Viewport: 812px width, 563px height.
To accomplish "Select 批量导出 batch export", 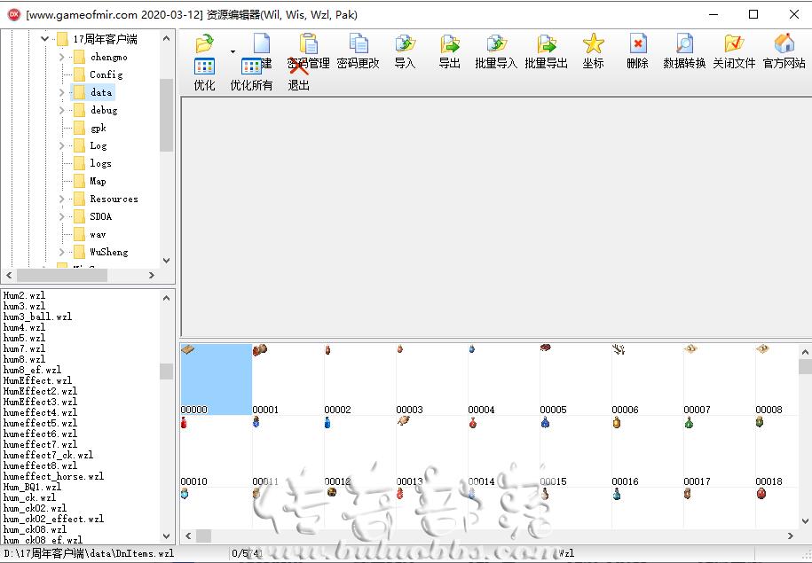I will click(x=547, y=51).
